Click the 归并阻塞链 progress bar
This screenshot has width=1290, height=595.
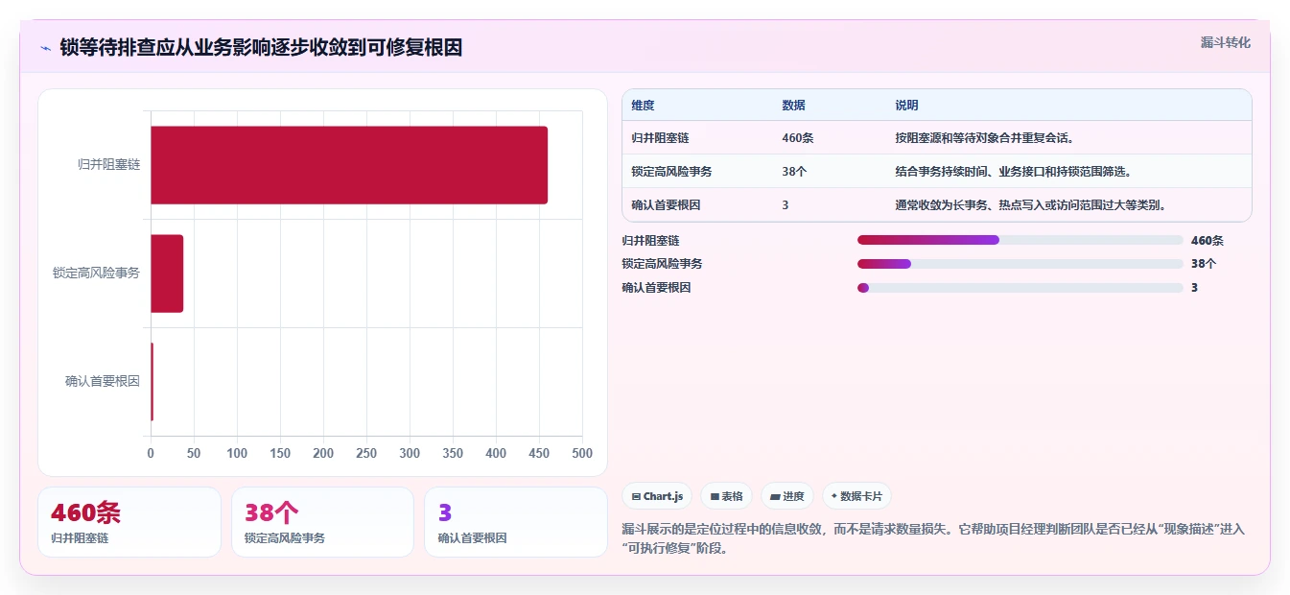tap(1020, 241)
